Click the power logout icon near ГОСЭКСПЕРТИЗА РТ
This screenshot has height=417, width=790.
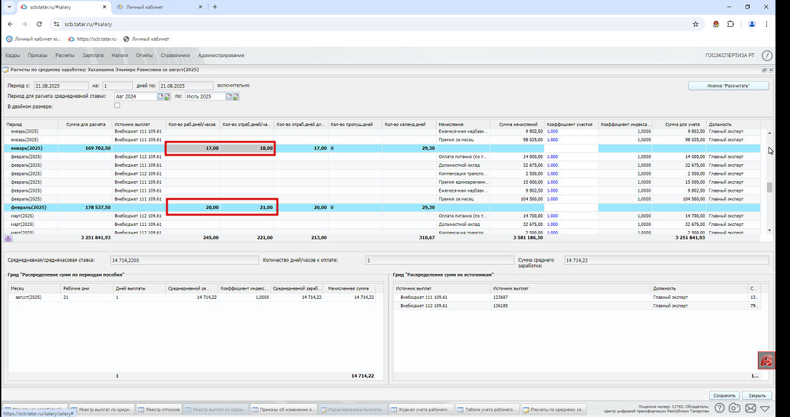tap(767, 56)
